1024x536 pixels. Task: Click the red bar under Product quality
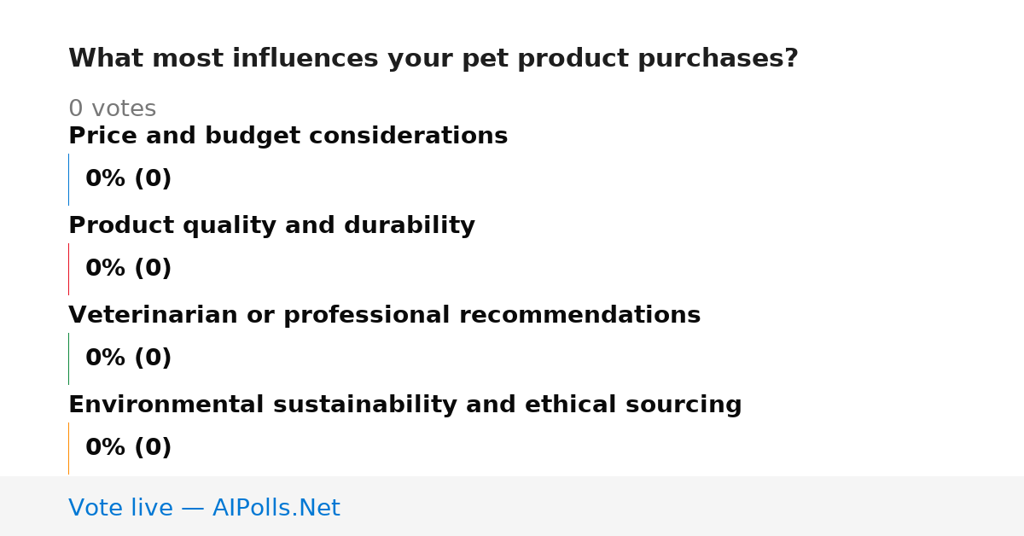point(68,269)
